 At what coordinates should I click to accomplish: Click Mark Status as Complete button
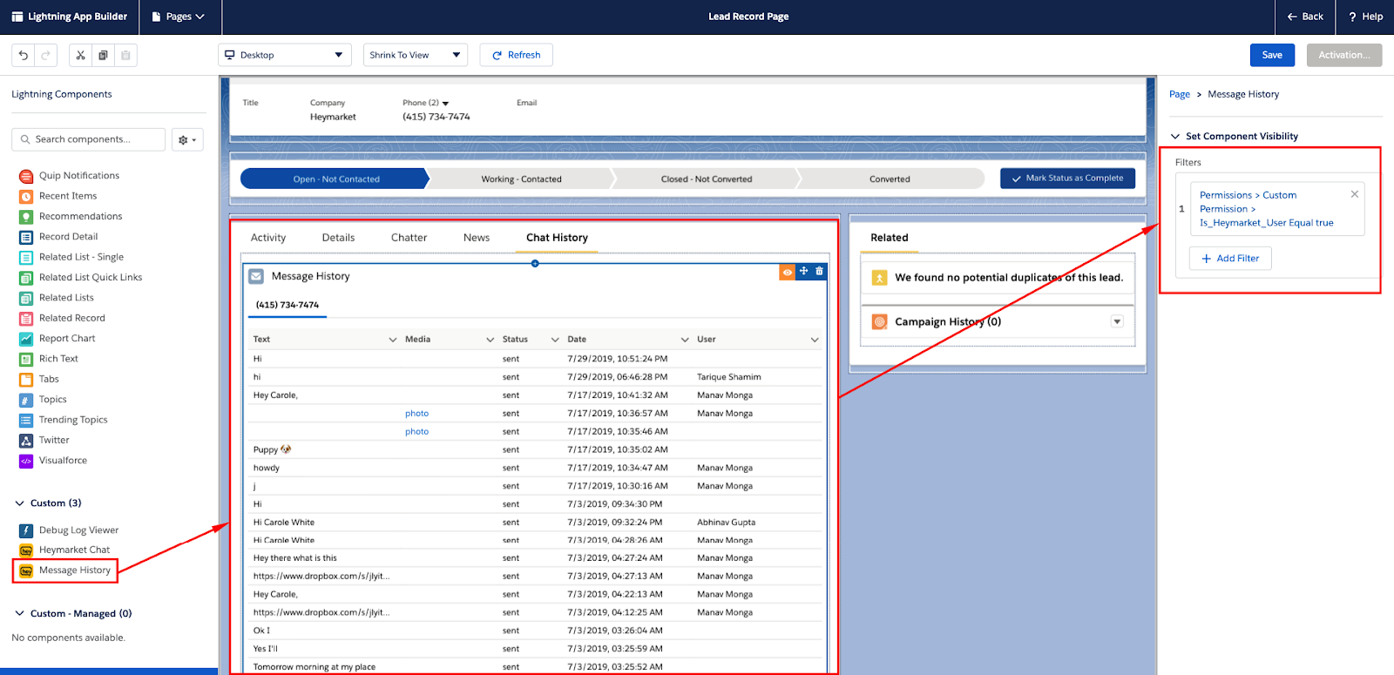[x=1067, y=179]
